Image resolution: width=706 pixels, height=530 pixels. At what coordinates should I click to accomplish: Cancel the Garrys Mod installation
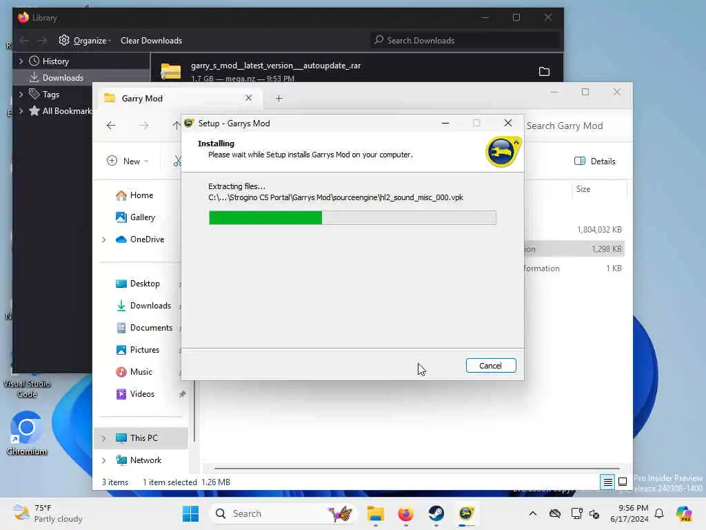point(491,366)
